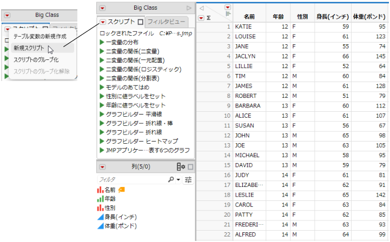Click the left triangle collapse-panels icon
Screen dimensions: 390x242
pyautogui.click(x=202, y=8)
